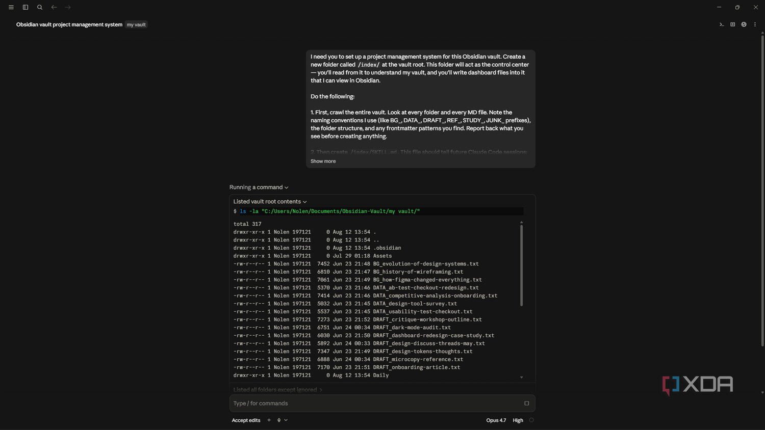This screenshot has height=430, width=765.
Task: Click the globe browser icon
Action: point(744,24)
